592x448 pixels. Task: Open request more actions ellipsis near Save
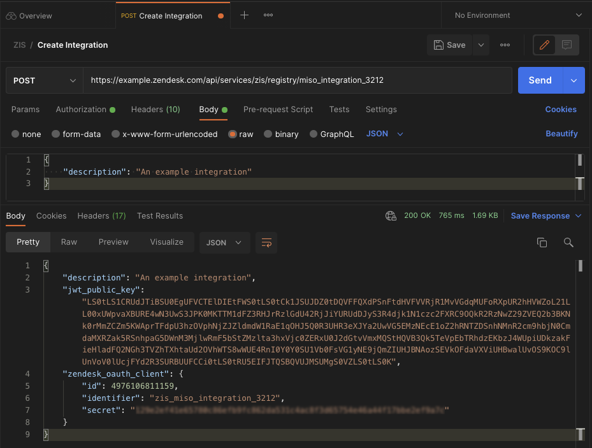click(505, 45)
